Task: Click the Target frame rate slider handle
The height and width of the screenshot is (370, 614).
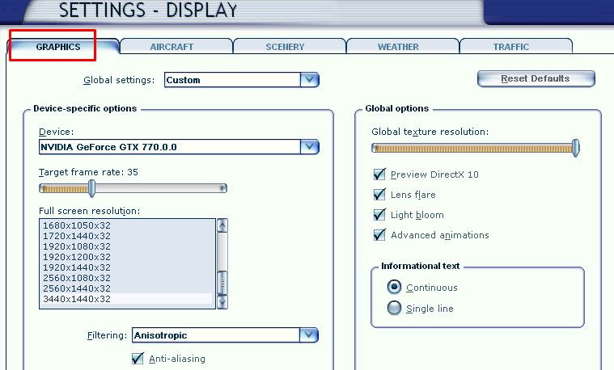Action: coord(91,188)
